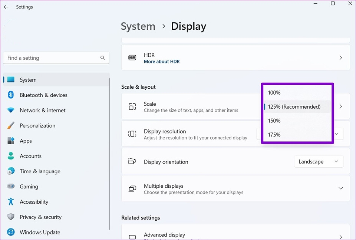This screenshot has width=356, height=240.
Task: Click the Display orientation icon
Action: (132, 161)
